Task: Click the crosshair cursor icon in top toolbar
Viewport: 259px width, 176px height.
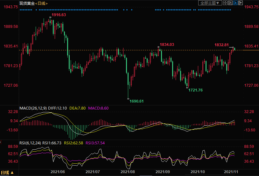Action: pyautogui.click(x=225, y=3)
